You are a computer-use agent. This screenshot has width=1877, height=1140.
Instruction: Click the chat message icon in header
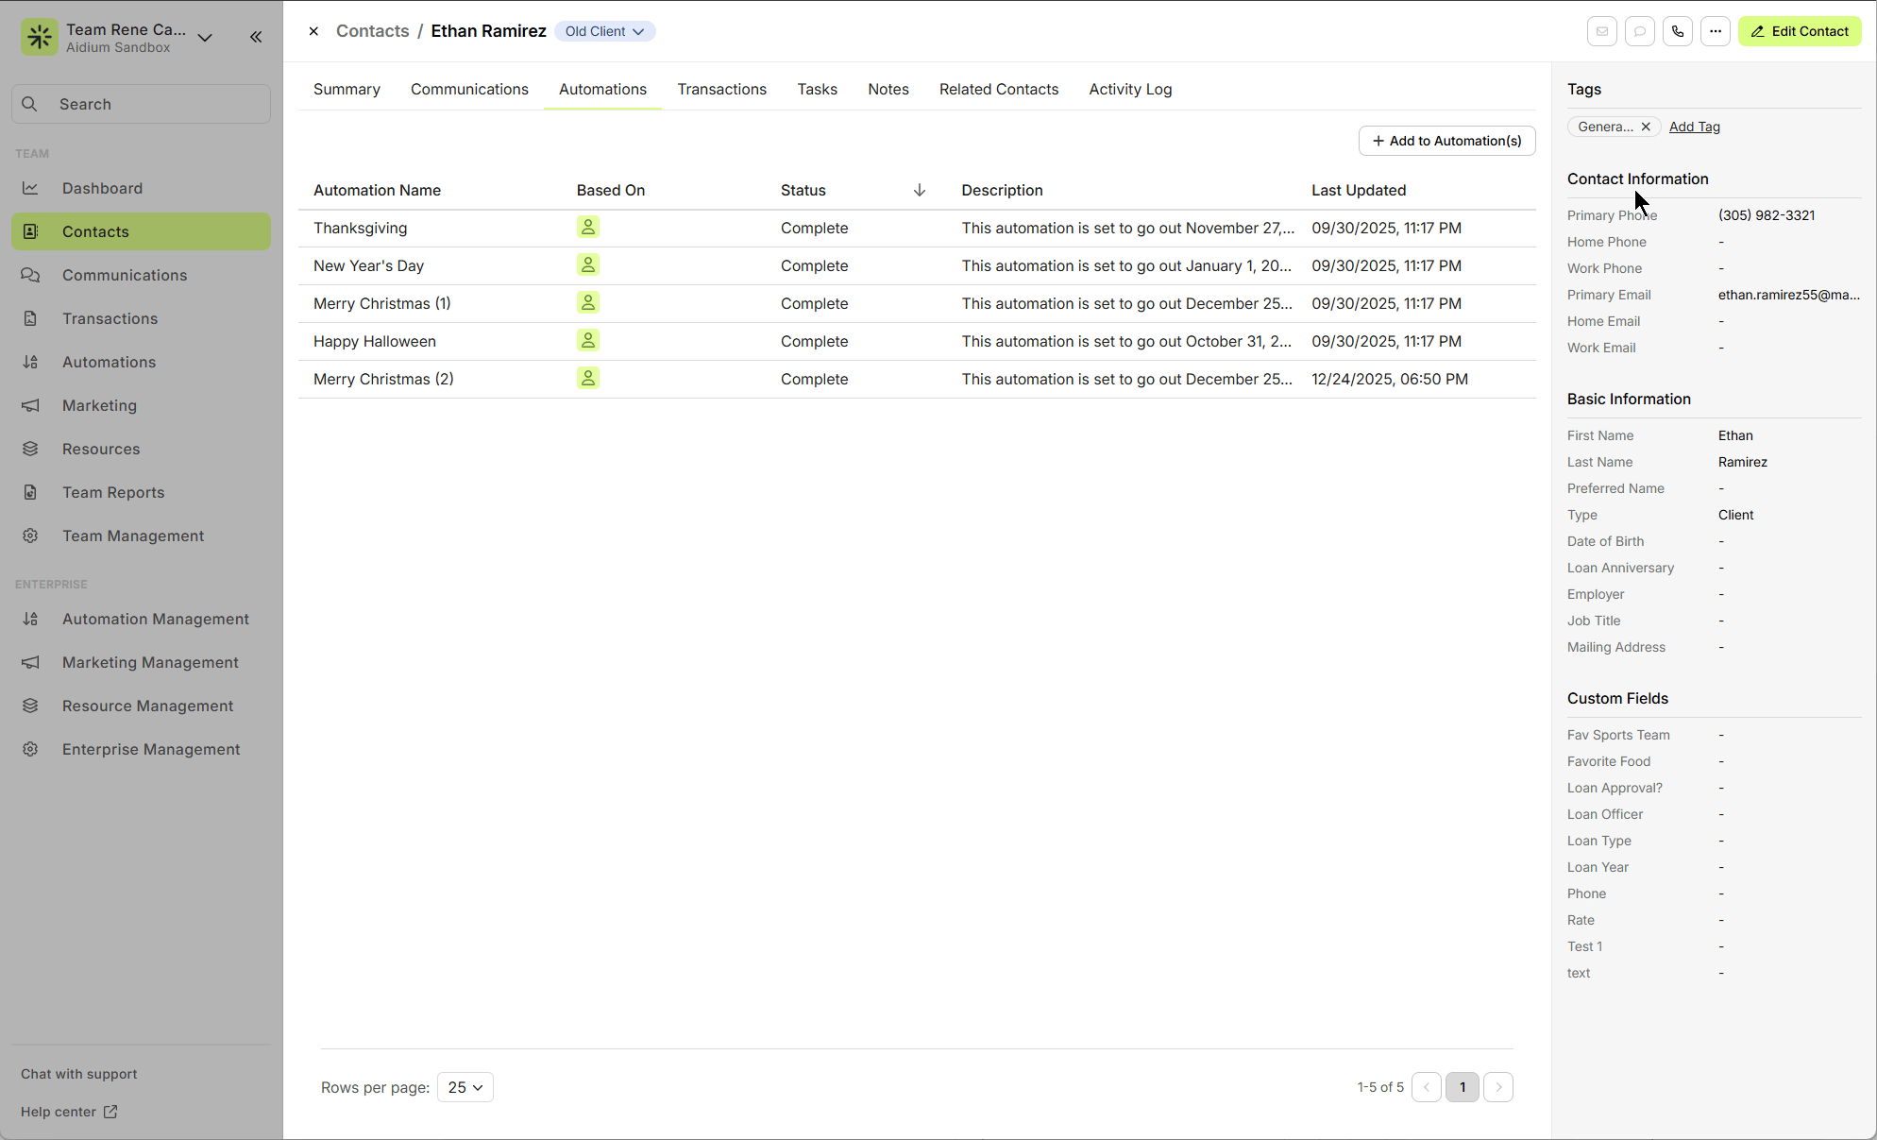click(x=1640, y=31)
